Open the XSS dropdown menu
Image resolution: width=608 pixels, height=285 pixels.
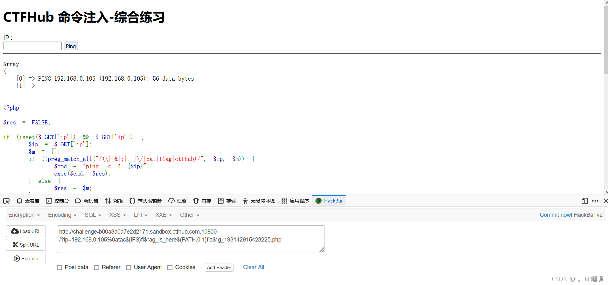(118, 215)
